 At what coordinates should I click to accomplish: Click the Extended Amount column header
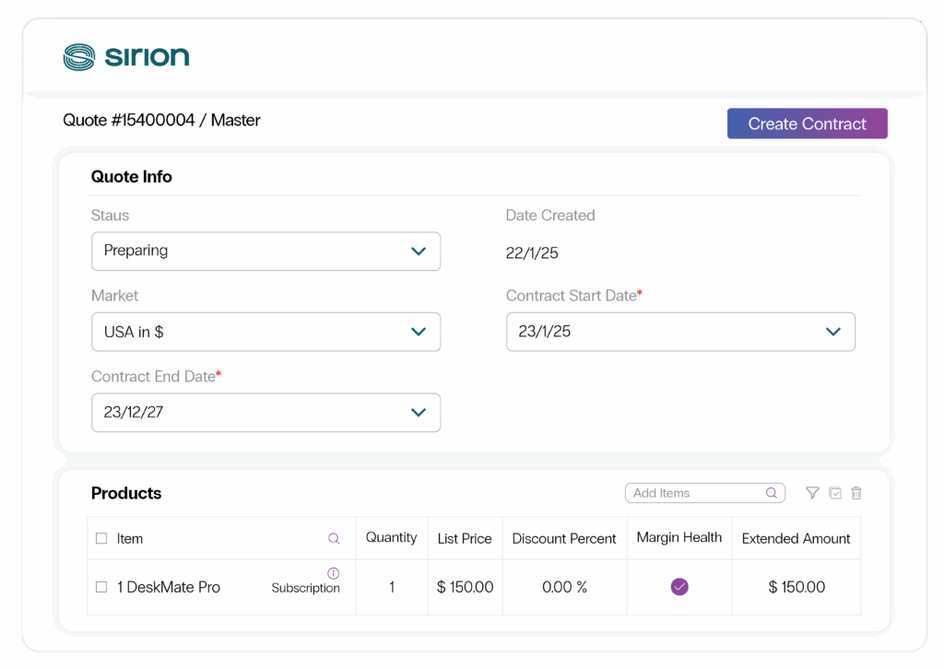(796, 539)
